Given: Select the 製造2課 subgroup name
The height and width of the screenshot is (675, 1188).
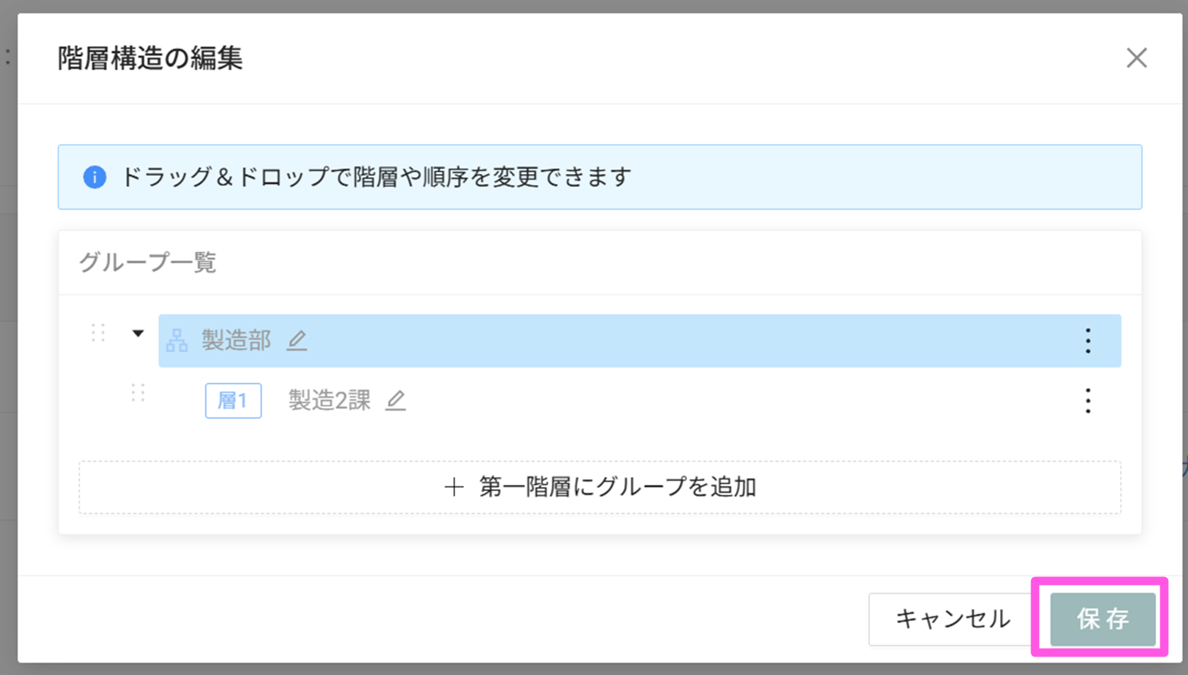Looking at the screenshot, I should pyautogui.click(x=329, y=401).
